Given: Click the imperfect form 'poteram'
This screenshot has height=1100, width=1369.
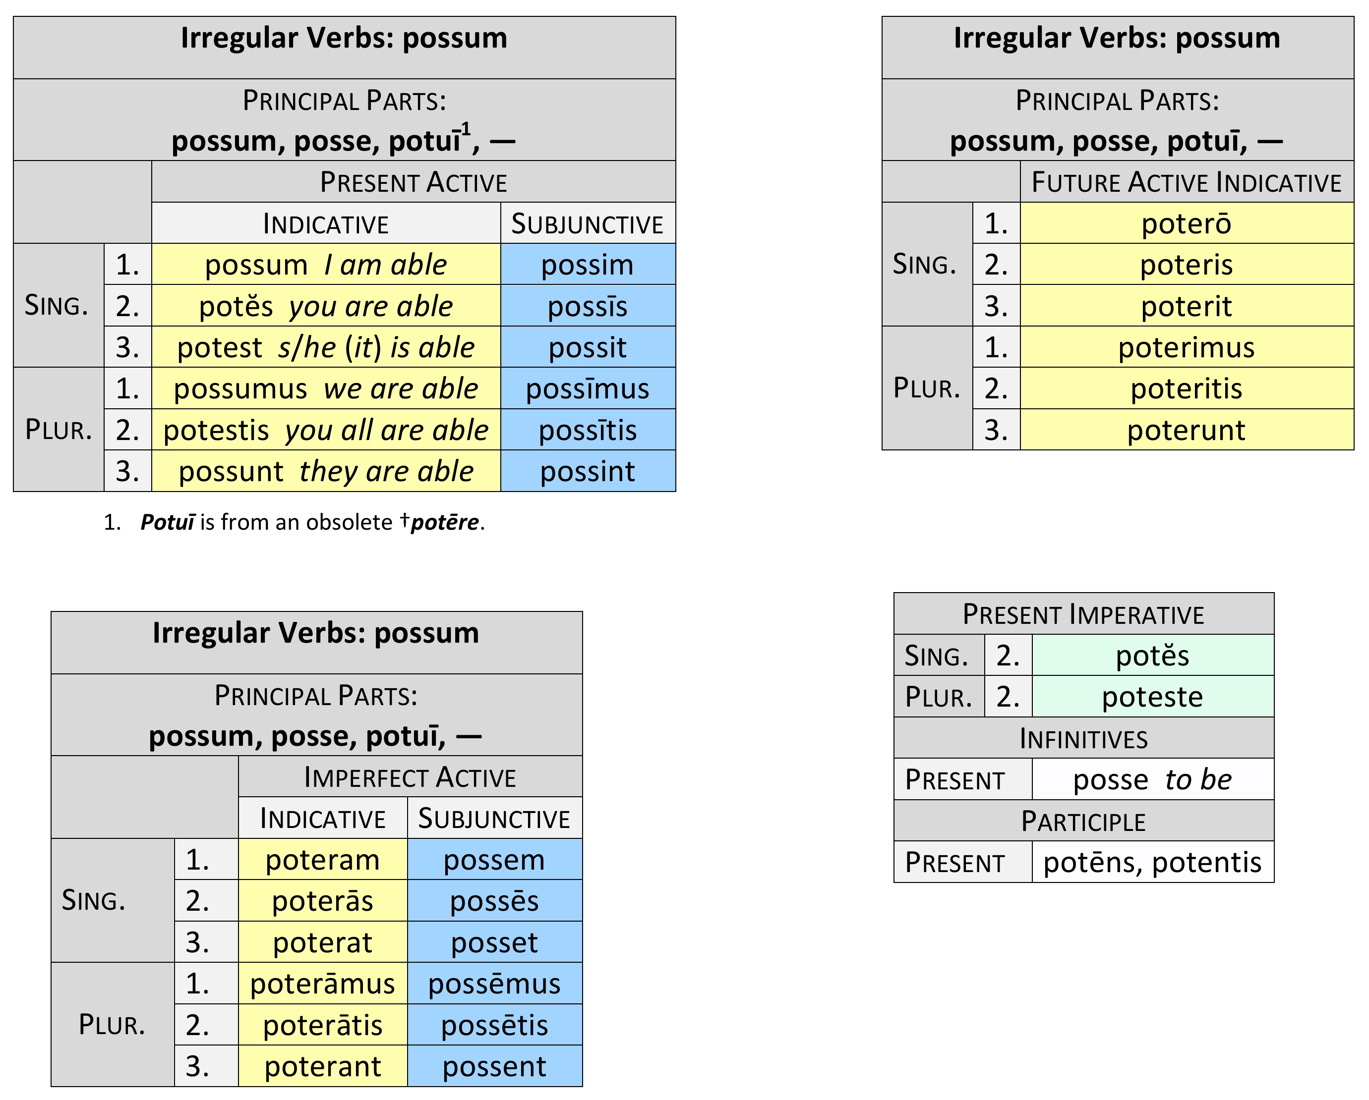Looking at the screenshot, I should point(323,860).
